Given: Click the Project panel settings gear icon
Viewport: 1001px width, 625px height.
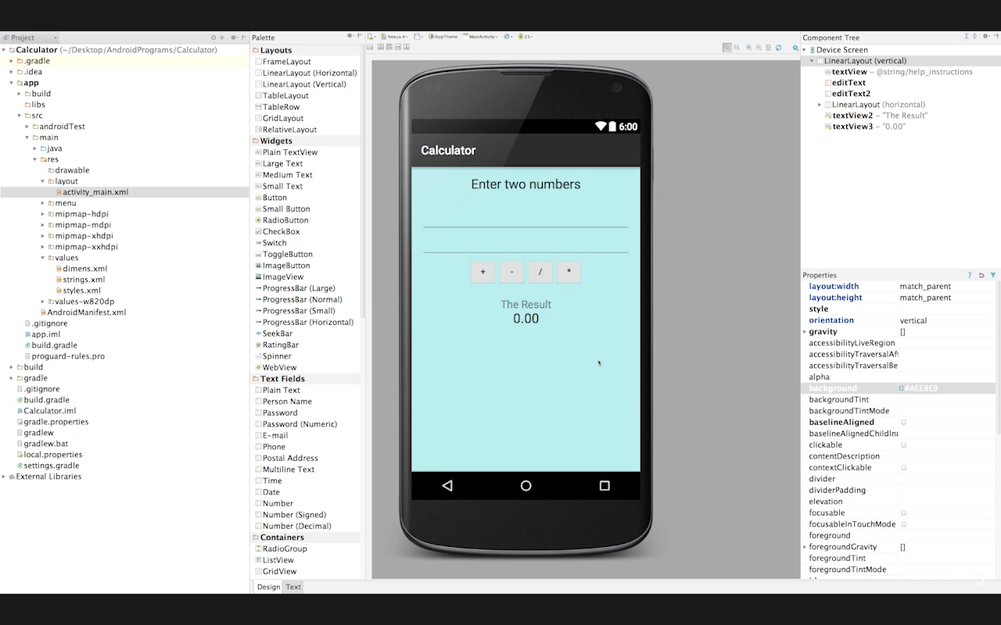Looking at the screenshot, I should tap(232, 37).
